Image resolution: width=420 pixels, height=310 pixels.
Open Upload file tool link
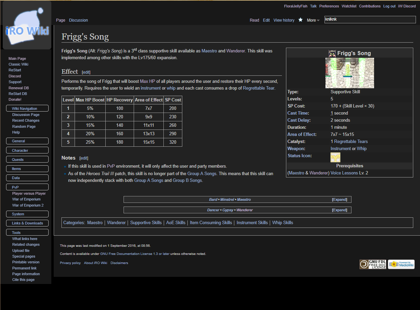pos(21,251)
